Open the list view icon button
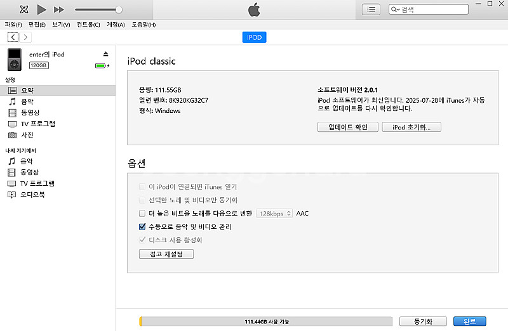508x331 pixels. [x=371, y=10]
